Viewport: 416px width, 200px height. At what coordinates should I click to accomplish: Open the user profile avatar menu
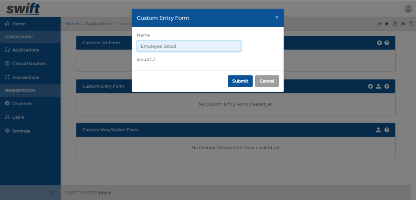click(408, 9)
